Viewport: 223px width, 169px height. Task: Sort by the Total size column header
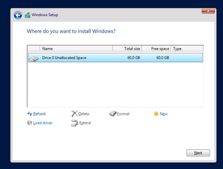127,49
